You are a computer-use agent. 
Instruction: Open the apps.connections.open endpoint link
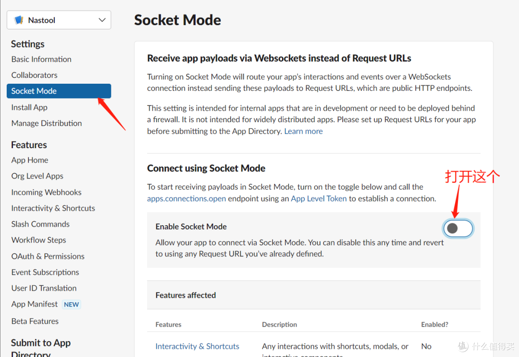[186, 199]
